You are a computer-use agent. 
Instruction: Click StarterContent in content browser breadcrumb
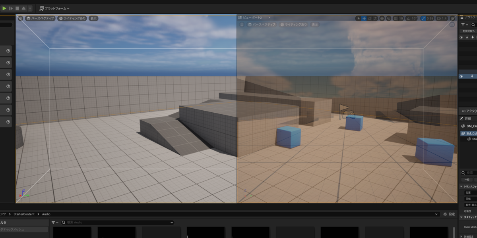pos(25,214)
